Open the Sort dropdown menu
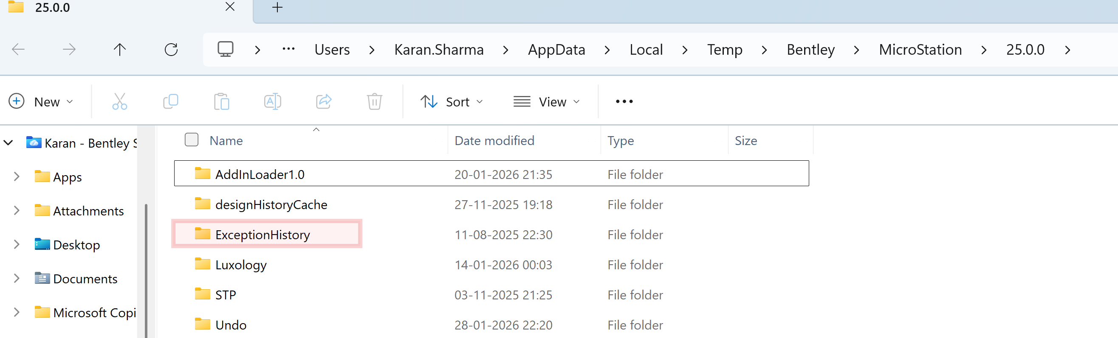 point(452,102)
